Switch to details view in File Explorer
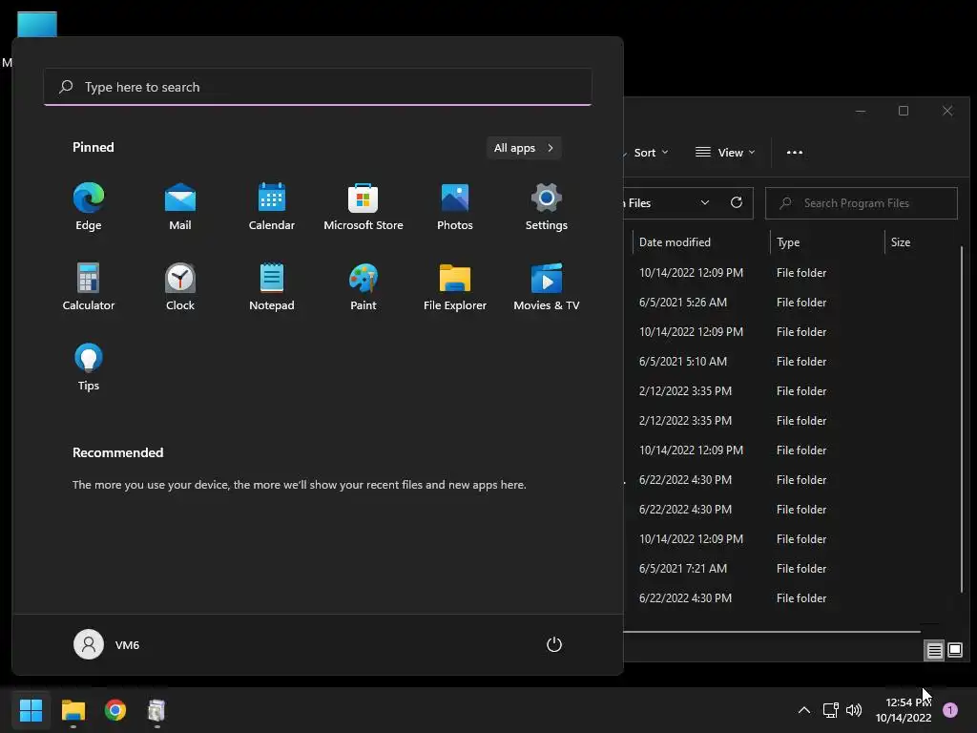The height and width of the screenshot is (733, 977). [x=935, y=651]
